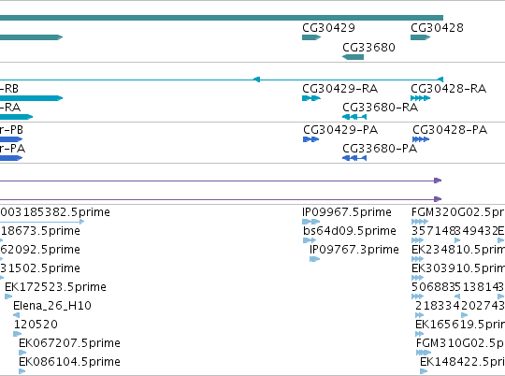Screen dimensions: 505x376
Task: Select the EK172523.5prime feature
Action: (x=8, y=296)
